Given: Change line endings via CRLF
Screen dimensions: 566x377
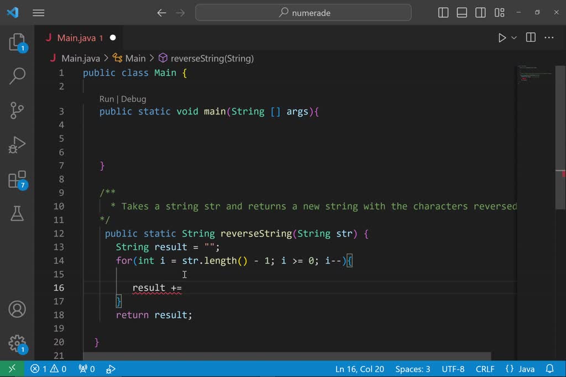Looking at the screenshot, I should pyautogui.click(x=485, y=369).
